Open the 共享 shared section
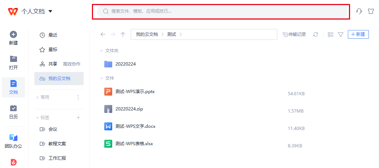 (49, 64)
